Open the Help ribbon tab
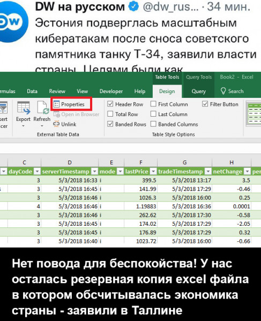261x321 pixels. 140,91
